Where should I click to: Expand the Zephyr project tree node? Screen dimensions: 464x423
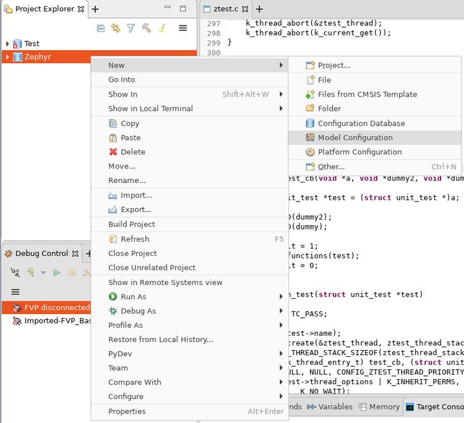pos(7,57)
